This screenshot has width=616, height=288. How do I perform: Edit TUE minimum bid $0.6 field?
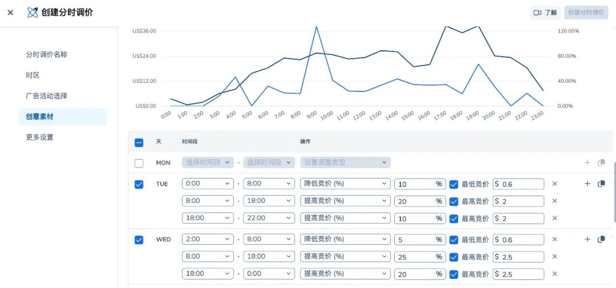[x=518, y=184]
